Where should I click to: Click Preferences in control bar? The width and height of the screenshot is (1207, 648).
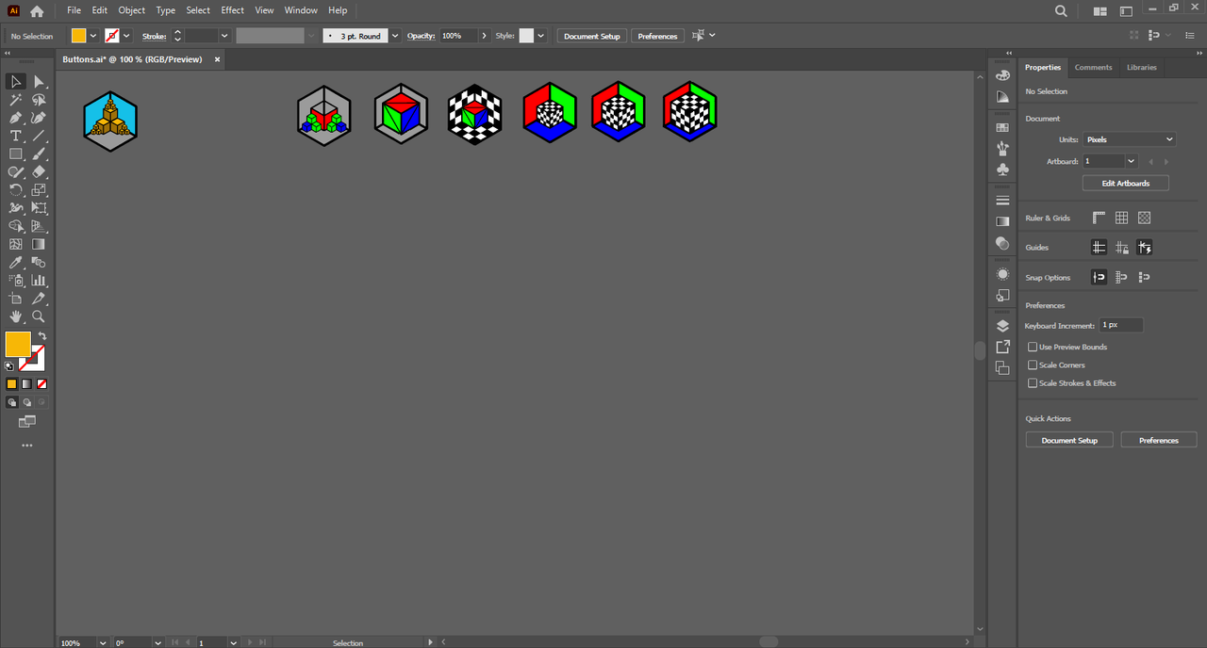click(x=657, y=36)
